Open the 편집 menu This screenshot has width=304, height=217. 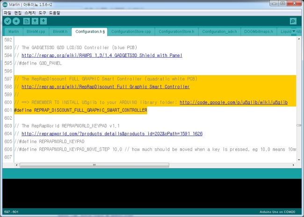(18, 13)
